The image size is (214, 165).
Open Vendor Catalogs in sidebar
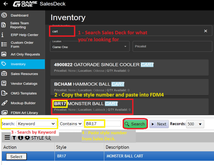tap(24, 84)
